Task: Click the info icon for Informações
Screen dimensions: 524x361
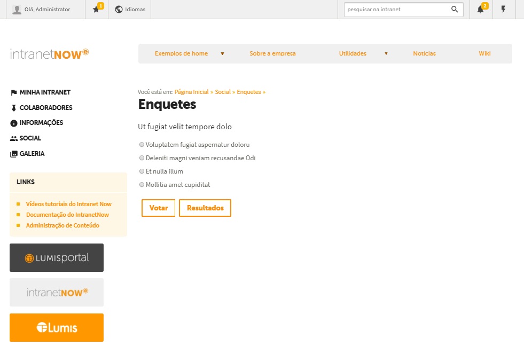Action: click(14, 123)
